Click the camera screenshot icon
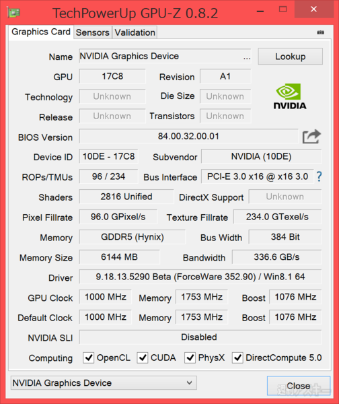This screenshot has height=404, width=339. click(x=320, y=32)
